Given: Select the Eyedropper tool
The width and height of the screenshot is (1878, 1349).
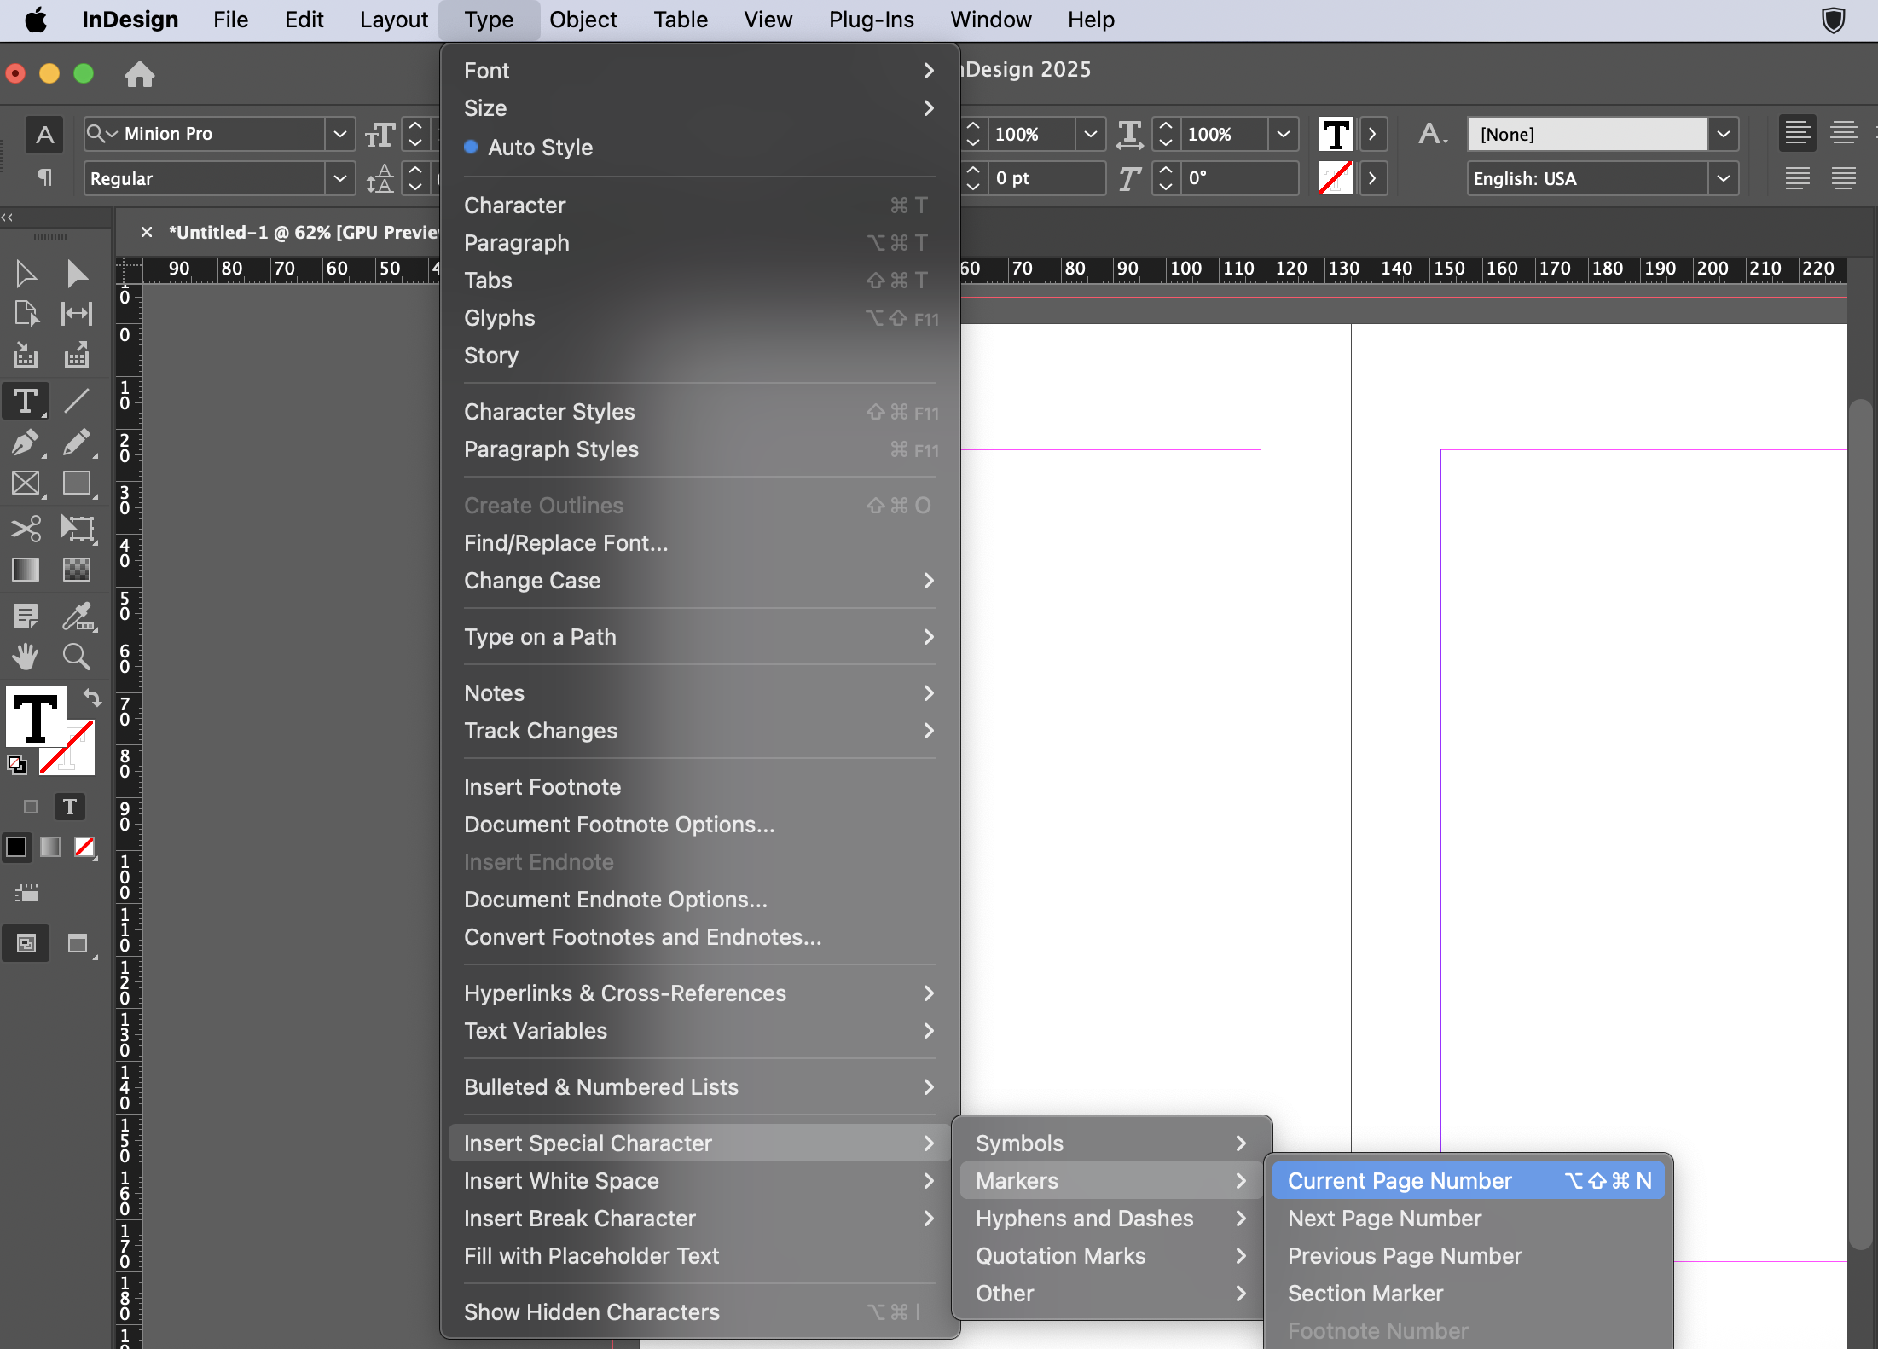Looking at the screenshot, I should click(x=77, y=615).
